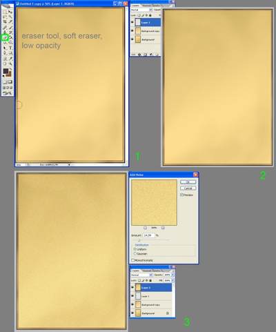
Task: Select Gaussian distribution radio button
Action: [135, 253]
